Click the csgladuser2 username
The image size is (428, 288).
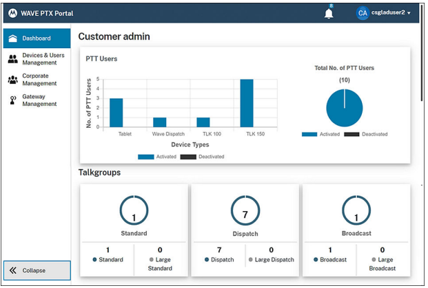pyautogui.click(x=388, y=12)
